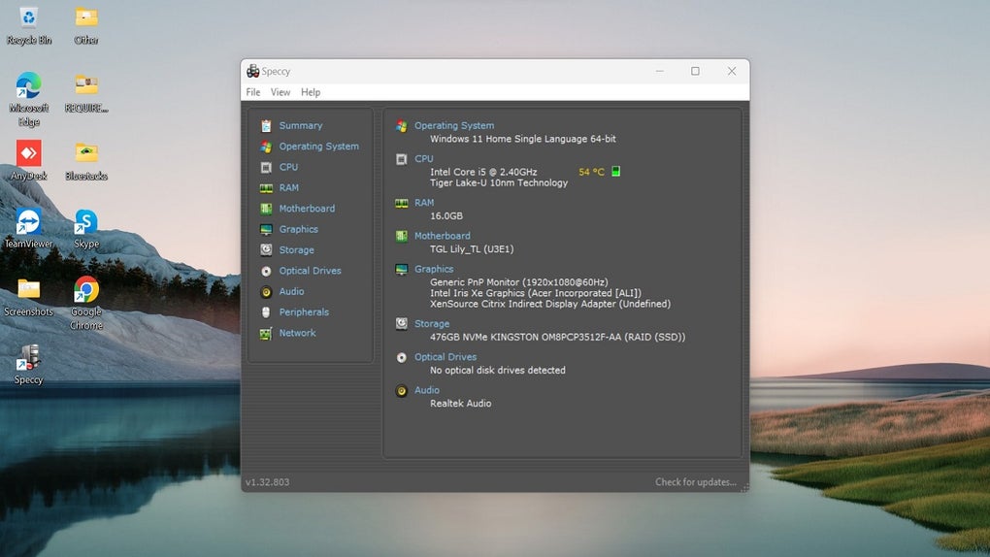The width and height of the screenshot is (990, 557).
Task: Click 'Intel Iris Xe Graphics' line
Action: [536, 293]
